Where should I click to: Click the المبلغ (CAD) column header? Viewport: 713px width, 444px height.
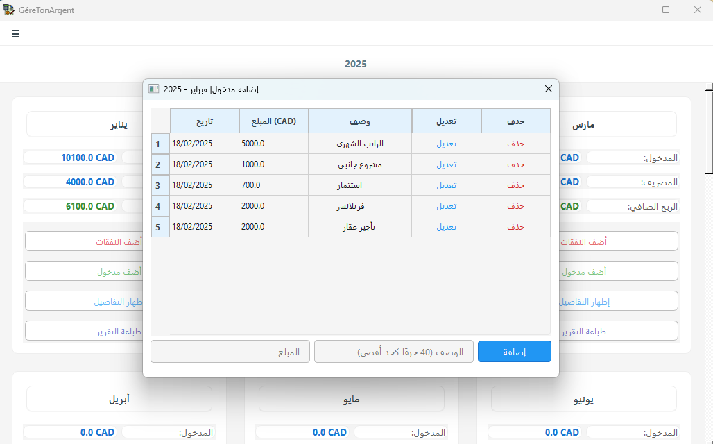click(x=273, y=121)
